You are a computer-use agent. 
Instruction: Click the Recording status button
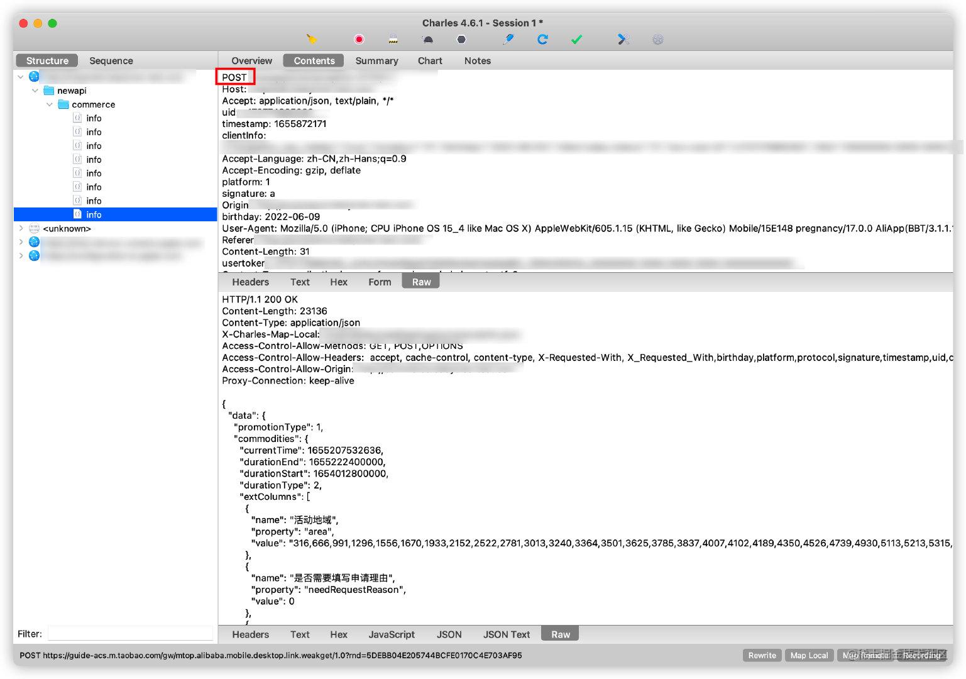point(921,655)
